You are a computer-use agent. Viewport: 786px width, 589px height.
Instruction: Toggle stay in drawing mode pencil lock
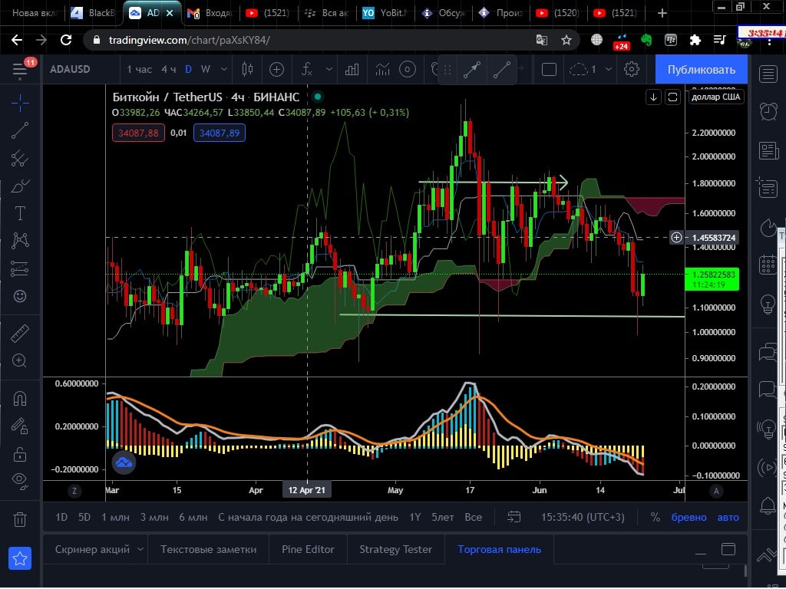pyautogui.click(x=20, y=426)
